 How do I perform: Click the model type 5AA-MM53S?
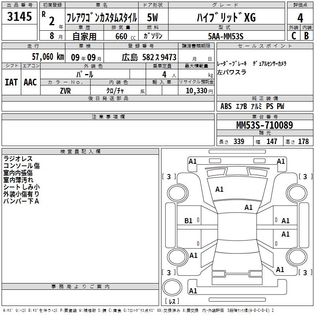click(226, 36)
